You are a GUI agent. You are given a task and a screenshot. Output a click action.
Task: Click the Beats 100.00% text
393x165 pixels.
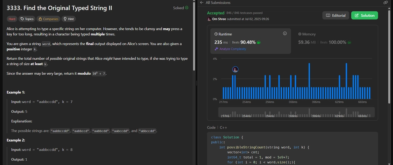click(333, 42)
